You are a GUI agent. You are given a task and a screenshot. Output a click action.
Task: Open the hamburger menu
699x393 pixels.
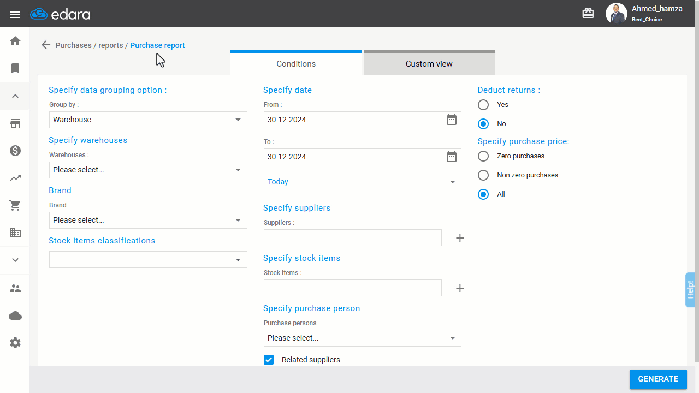tap(15, 14)
